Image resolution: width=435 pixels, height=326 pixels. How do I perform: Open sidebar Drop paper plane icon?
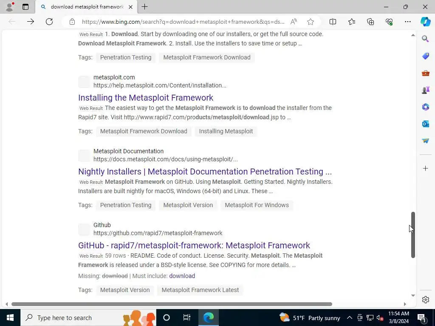425,141
